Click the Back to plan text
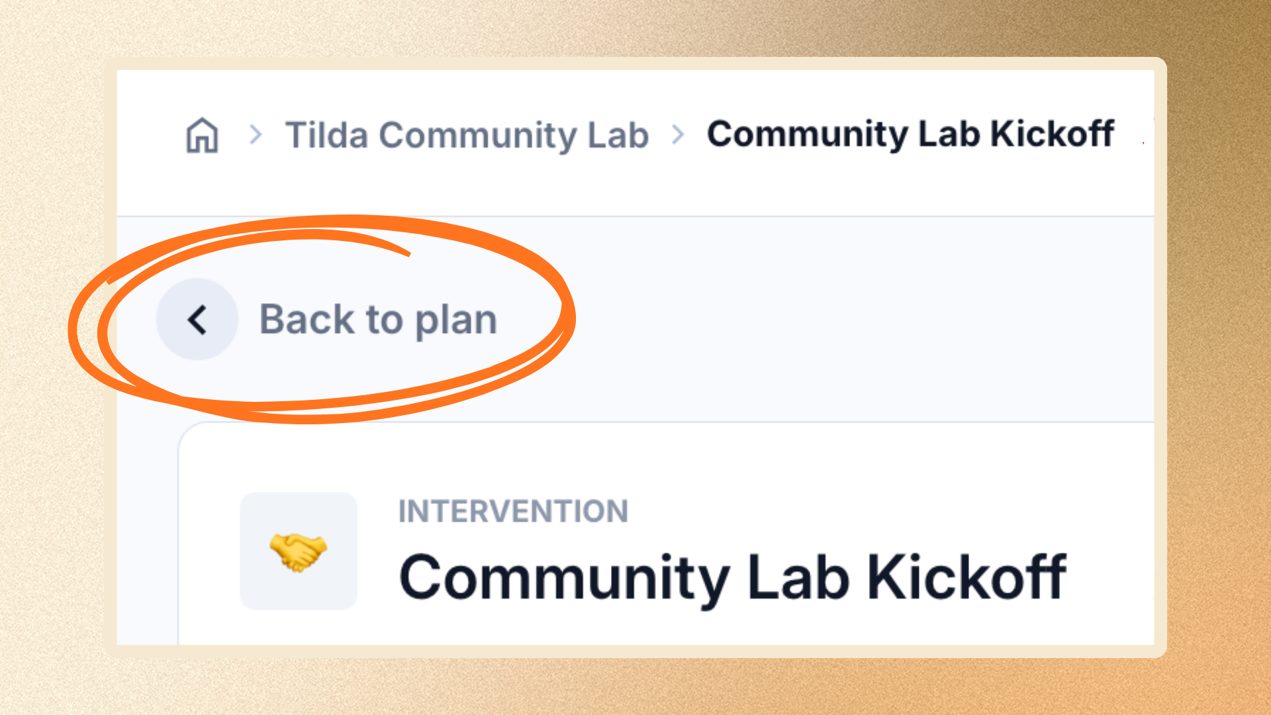 pyautogui.click(x=378, y=320)
